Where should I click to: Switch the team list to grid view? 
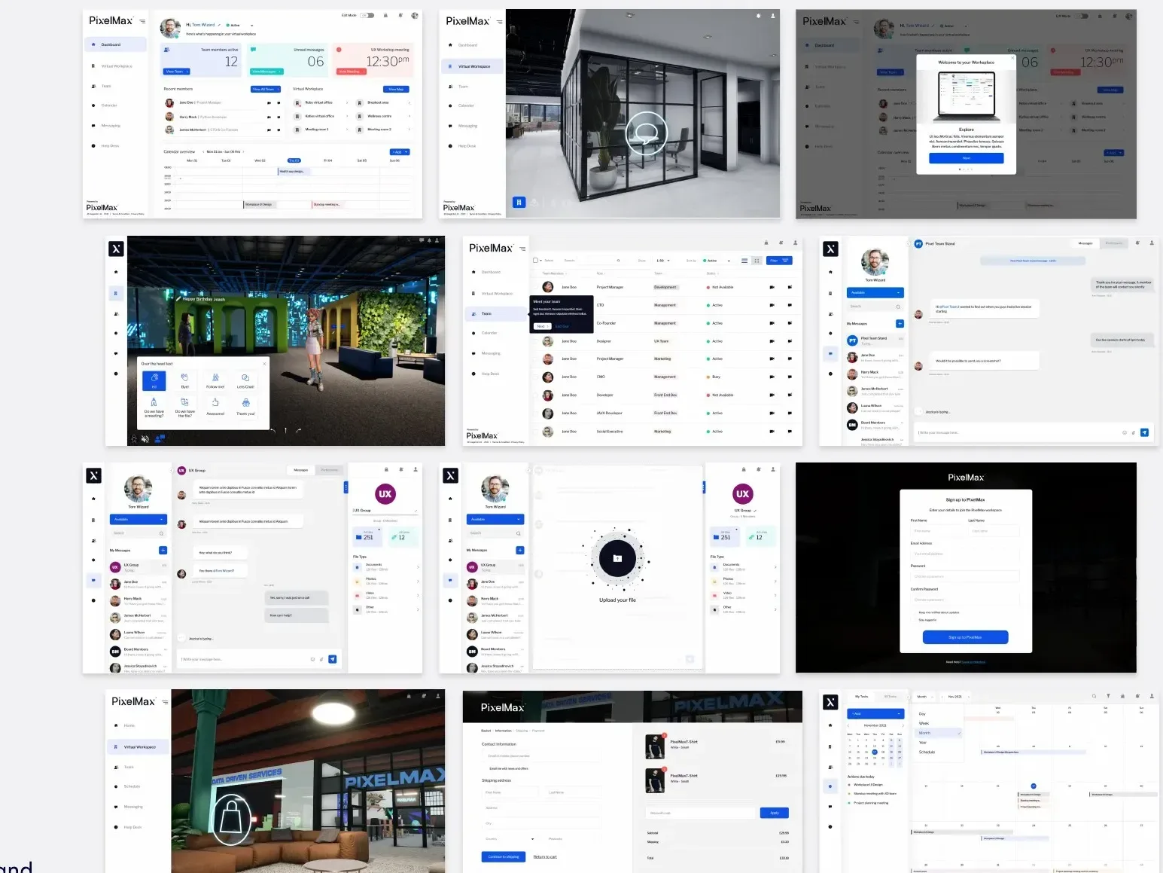(756, 261)
